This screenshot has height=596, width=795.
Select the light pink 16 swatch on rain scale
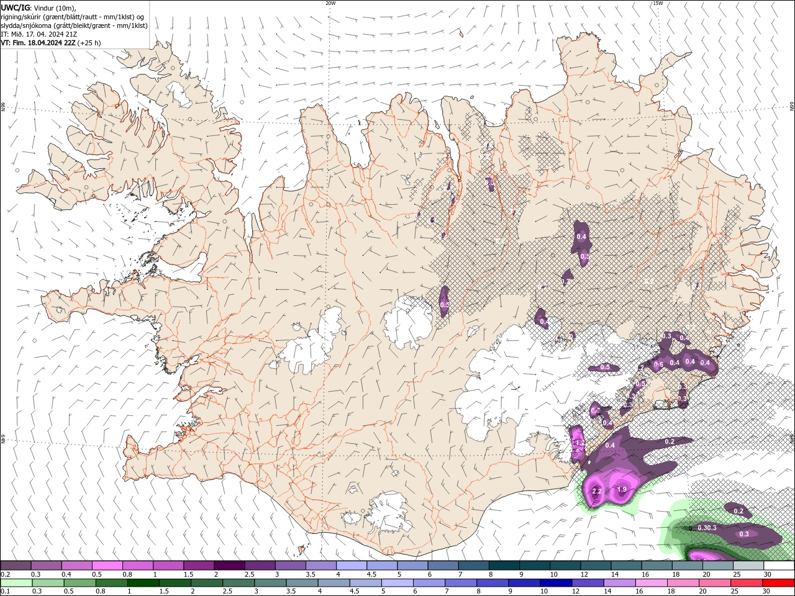click(651, 583)
